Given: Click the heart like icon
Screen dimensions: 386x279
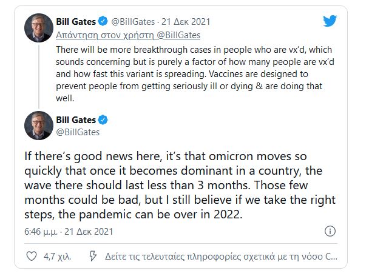Looking at the screenshot, I should click(31, 256).
